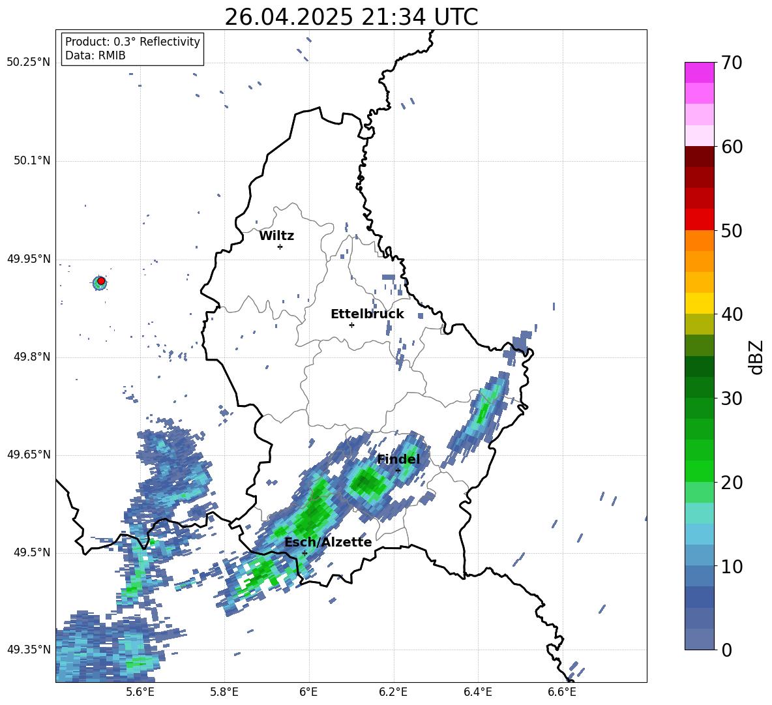Click the Product: 0.3° Reflectivity label
Viewport: 772px width, 705px height.
(x=132, y=42)
